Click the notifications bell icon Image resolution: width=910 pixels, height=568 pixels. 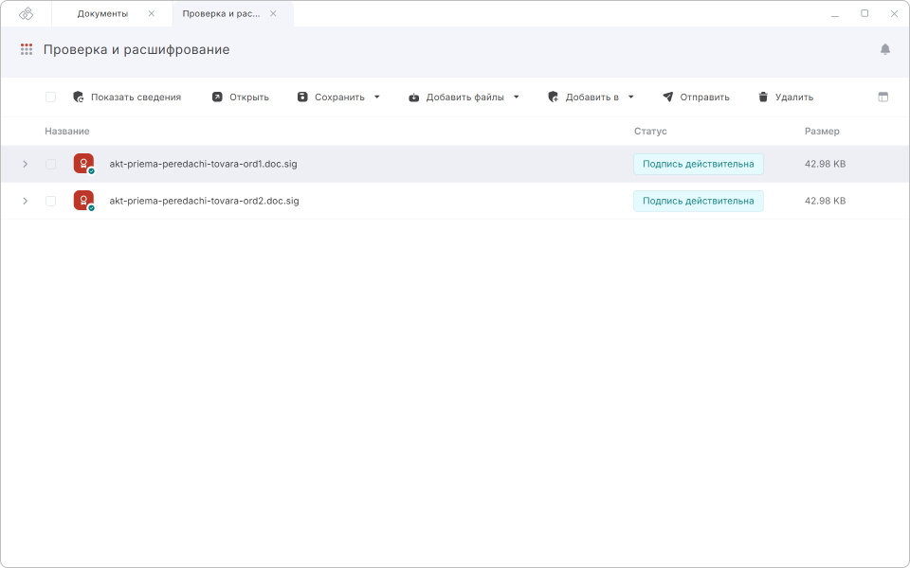[x=884, y=49]
